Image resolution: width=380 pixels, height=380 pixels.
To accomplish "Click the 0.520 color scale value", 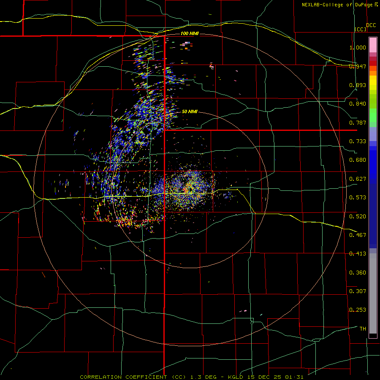I will (x=358, y=216).
